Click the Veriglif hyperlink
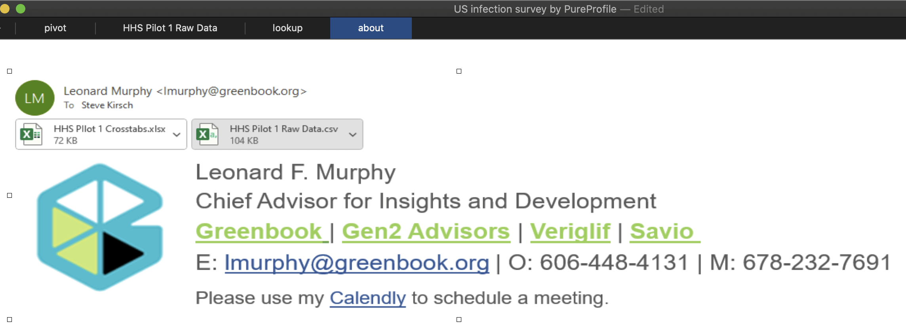The width and height of the screenshot is (906, 333). tap(570, 231)
